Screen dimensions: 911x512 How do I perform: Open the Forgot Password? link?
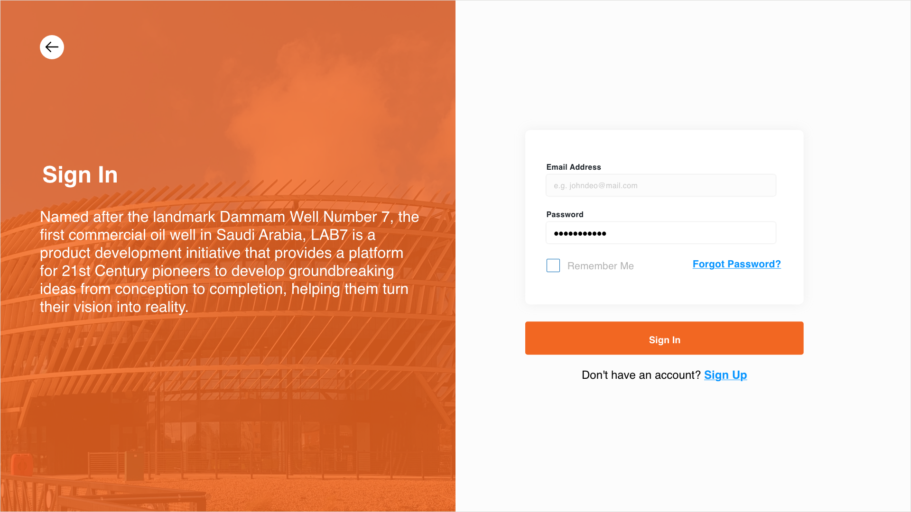736,264
